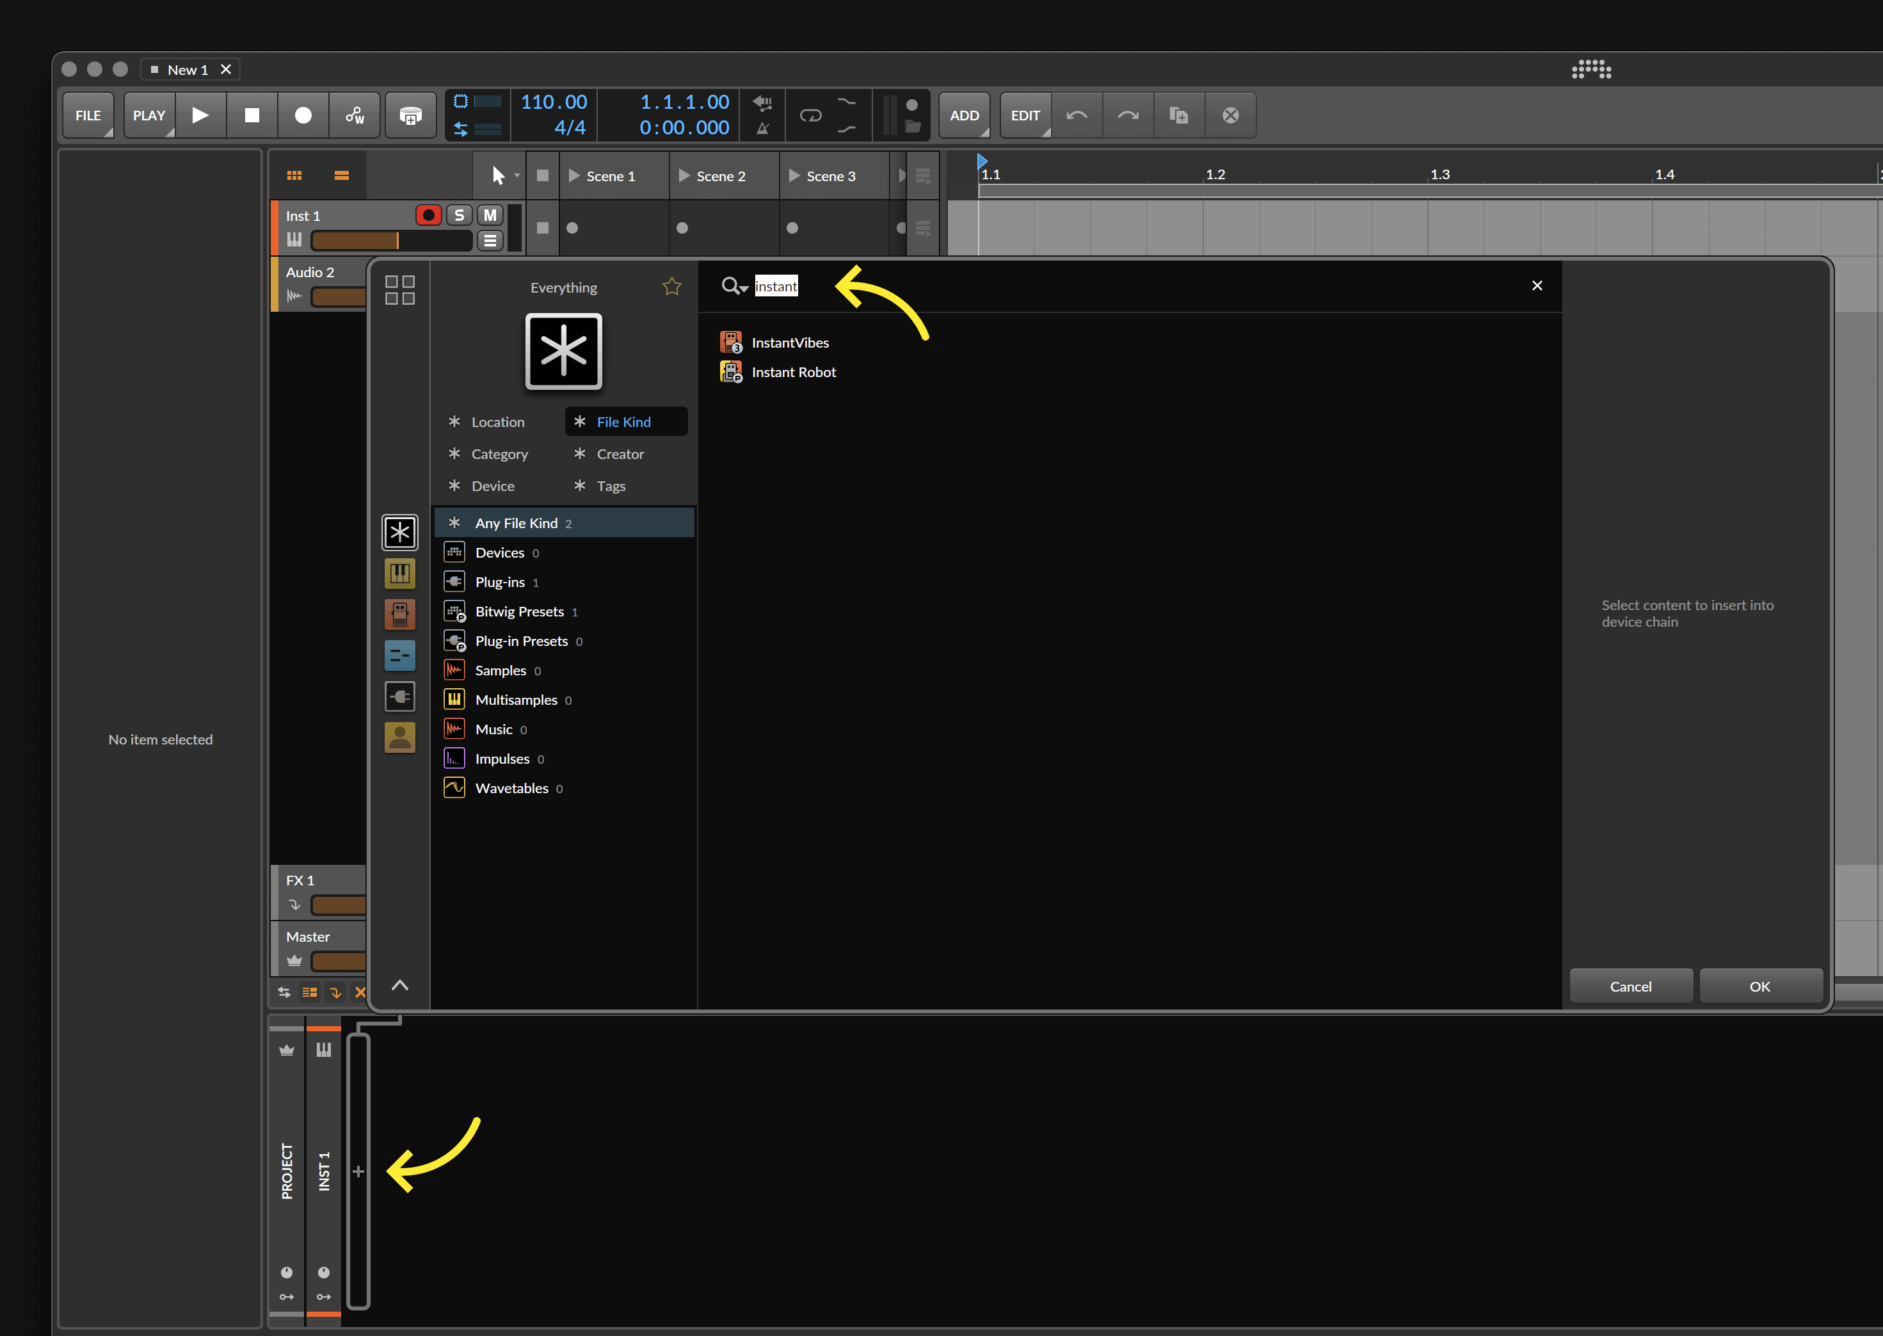The height and width of the screenshot is (1336, 1883).
Task: Click the tempo value 110.00
Action: tap(554, 102)
